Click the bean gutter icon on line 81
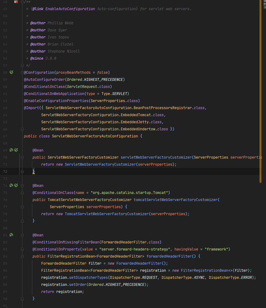 click(11, 235)
